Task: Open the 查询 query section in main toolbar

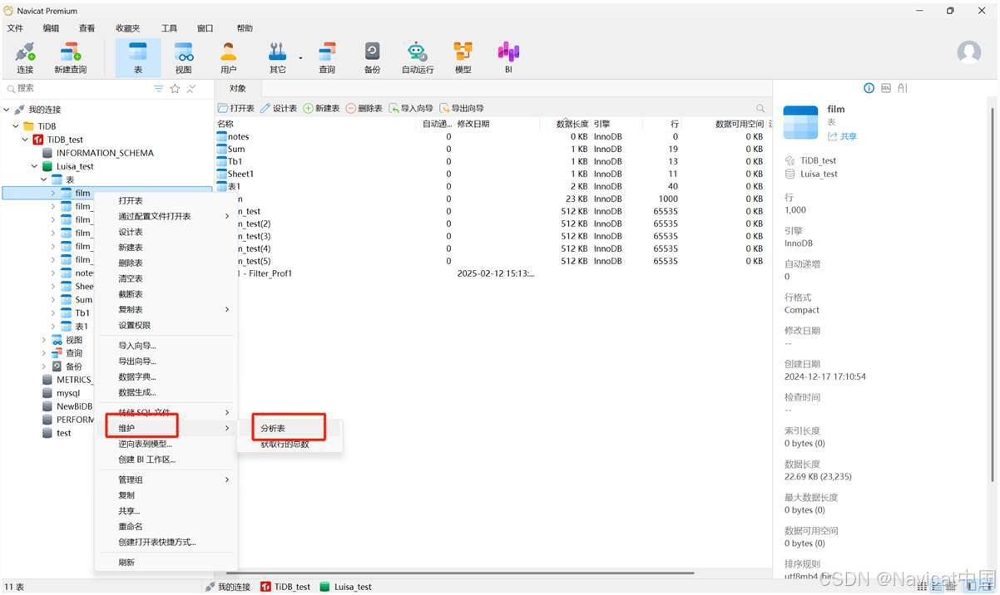Action: click(327, 57)
